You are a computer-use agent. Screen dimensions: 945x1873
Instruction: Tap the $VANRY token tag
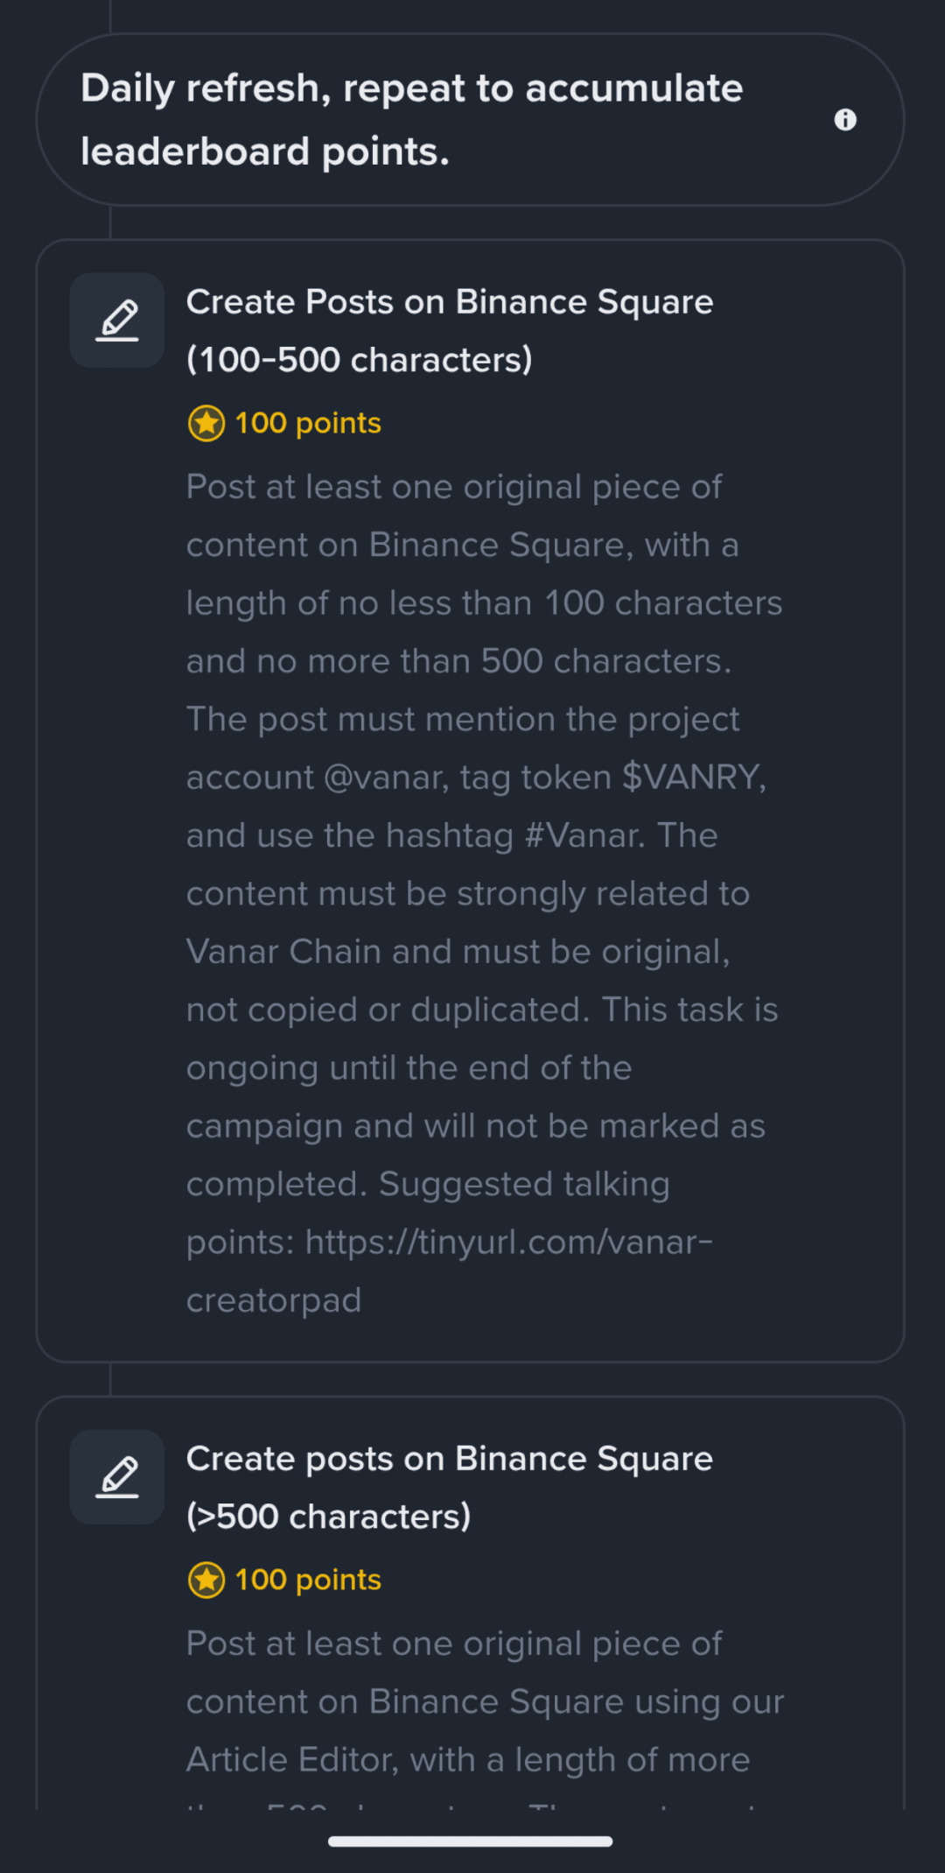click(x=693, y=778)
